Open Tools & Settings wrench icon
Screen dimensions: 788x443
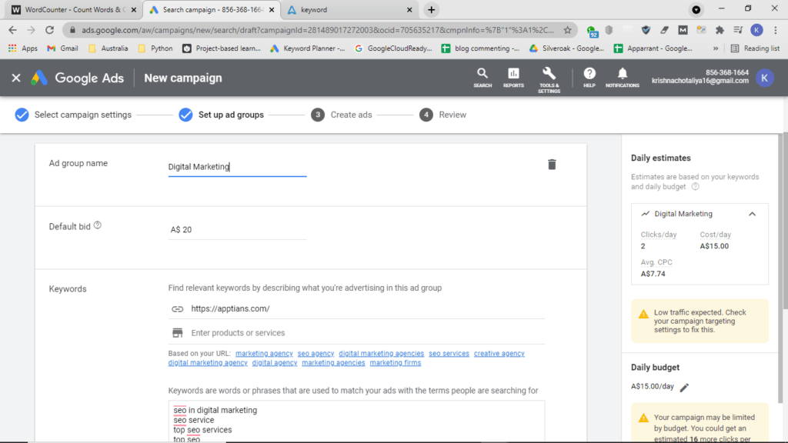[x=549, y=80]
